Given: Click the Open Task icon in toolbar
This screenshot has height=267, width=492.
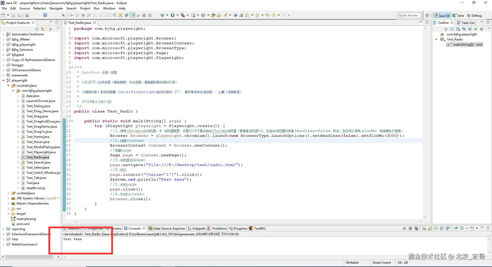Looking at the screenshot, I should [x=219, y=15].
